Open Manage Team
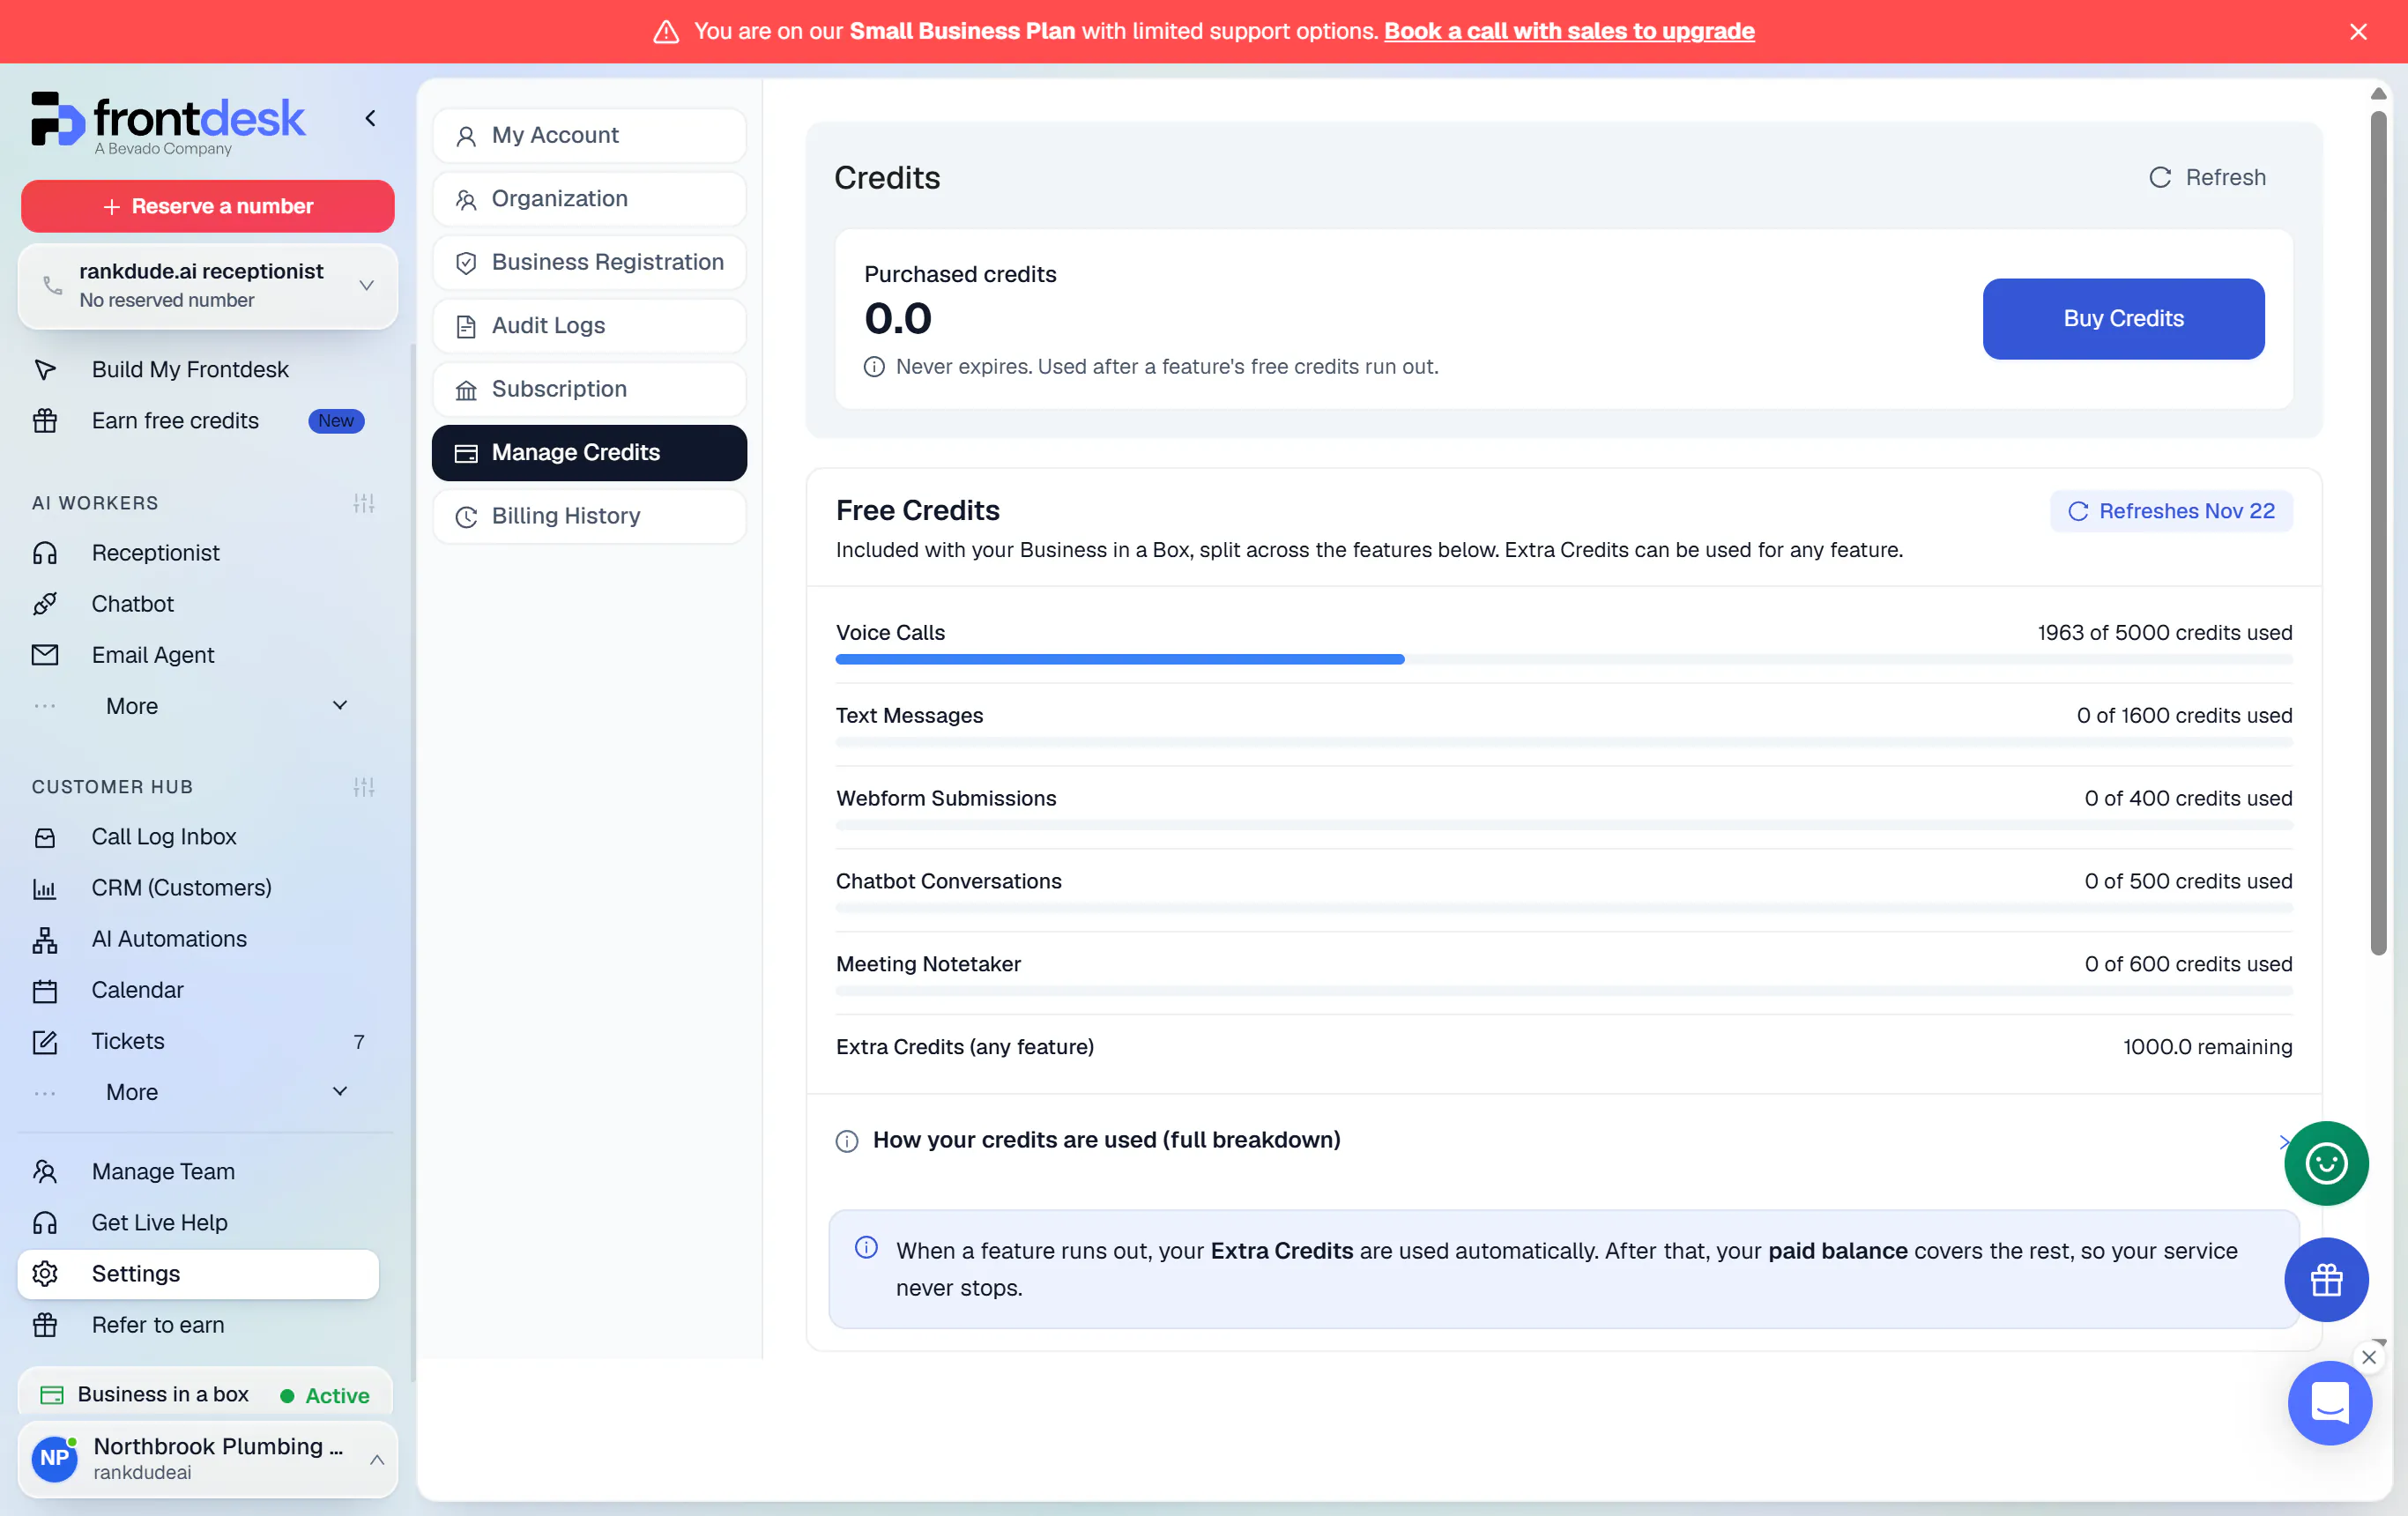Viewport: 2408px width, 1516px height. point(198,1171)
